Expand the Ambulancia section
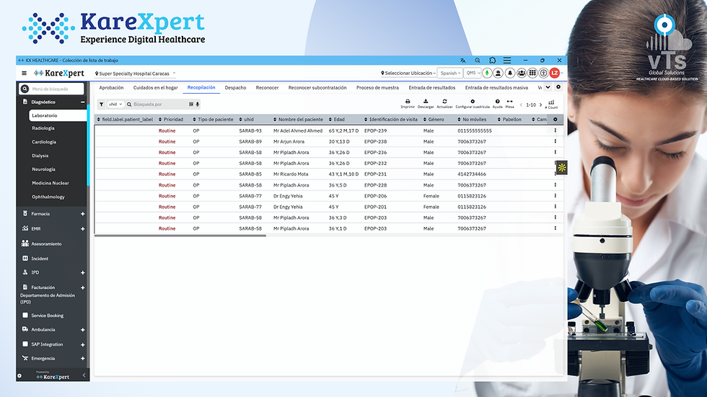 (x=82, y=330)
